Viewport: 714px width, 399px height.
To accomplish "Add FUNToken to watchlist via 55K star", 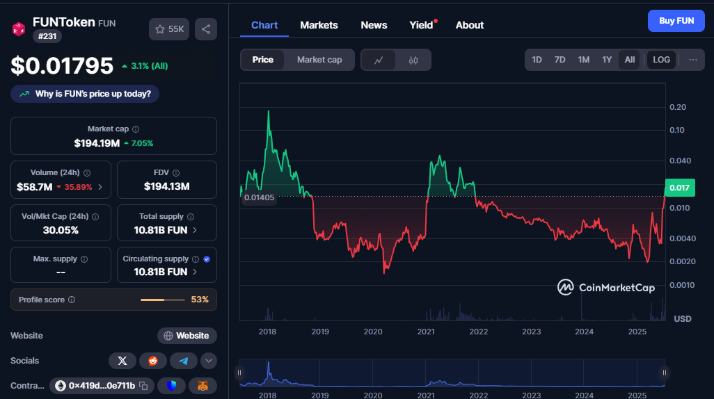I will pyautogui.click(x=169, y=29).
